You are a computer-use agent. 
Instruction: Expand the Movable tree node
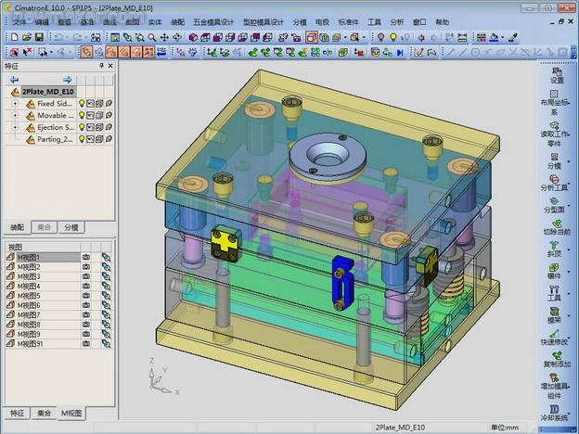coord(15,116)
